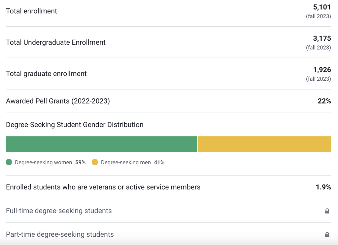Open the locked Full-time degree-seeking students row
338x245 pixels.
(x=59, y=211)
